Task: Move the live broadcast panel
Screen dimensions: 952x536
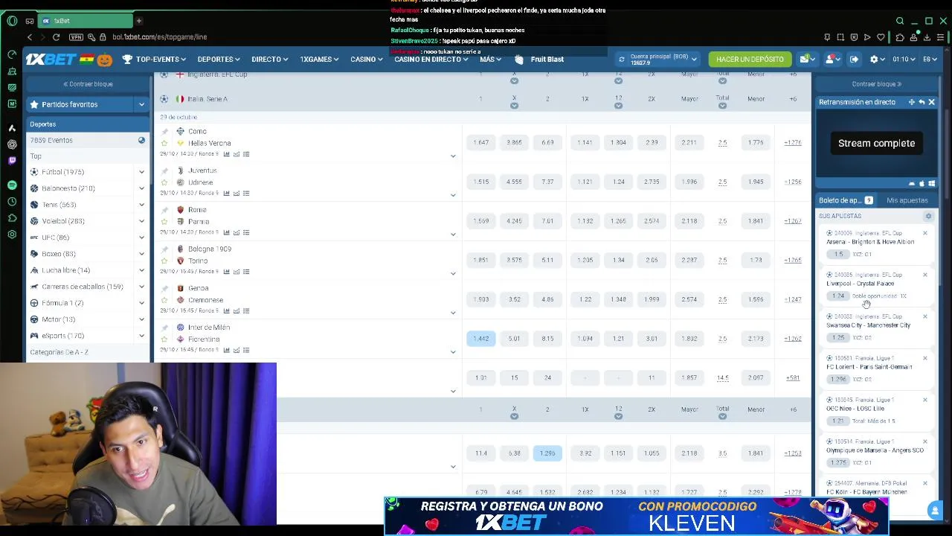Action: 911,102
